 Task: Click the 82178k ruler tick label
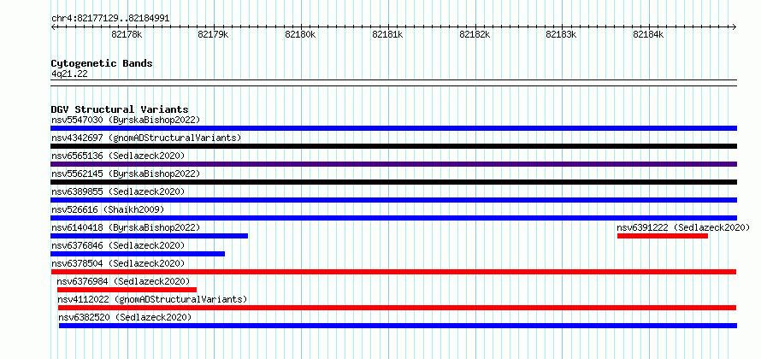point(127,34)
